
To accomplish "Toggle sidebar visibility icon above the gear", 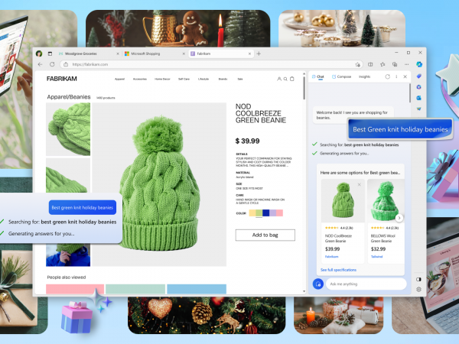I will click(418, 279).
